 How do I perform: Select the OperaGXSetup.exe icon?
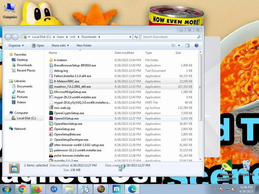51,118
